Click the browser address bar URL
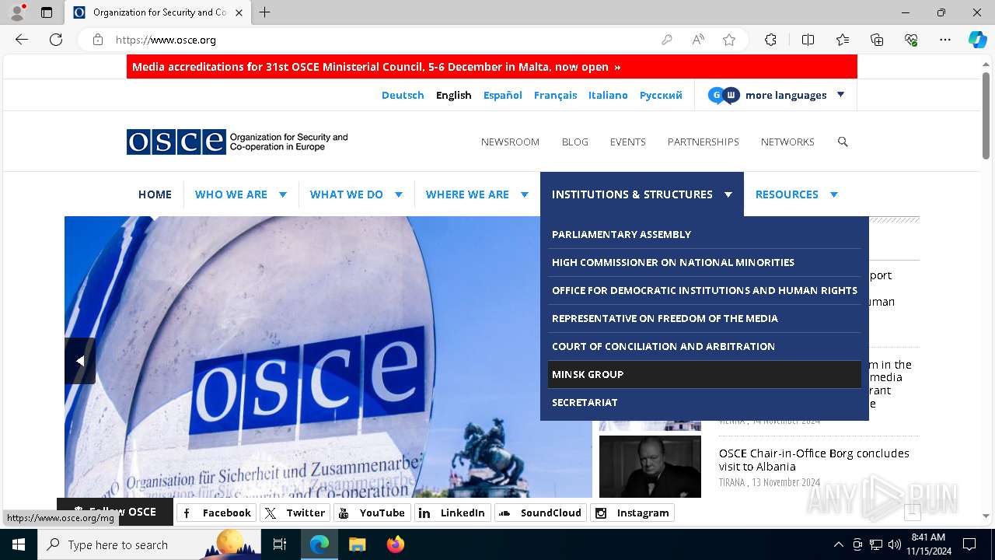Screen dimensions: 995x560 pyautogui.click(x=166, y=40)
